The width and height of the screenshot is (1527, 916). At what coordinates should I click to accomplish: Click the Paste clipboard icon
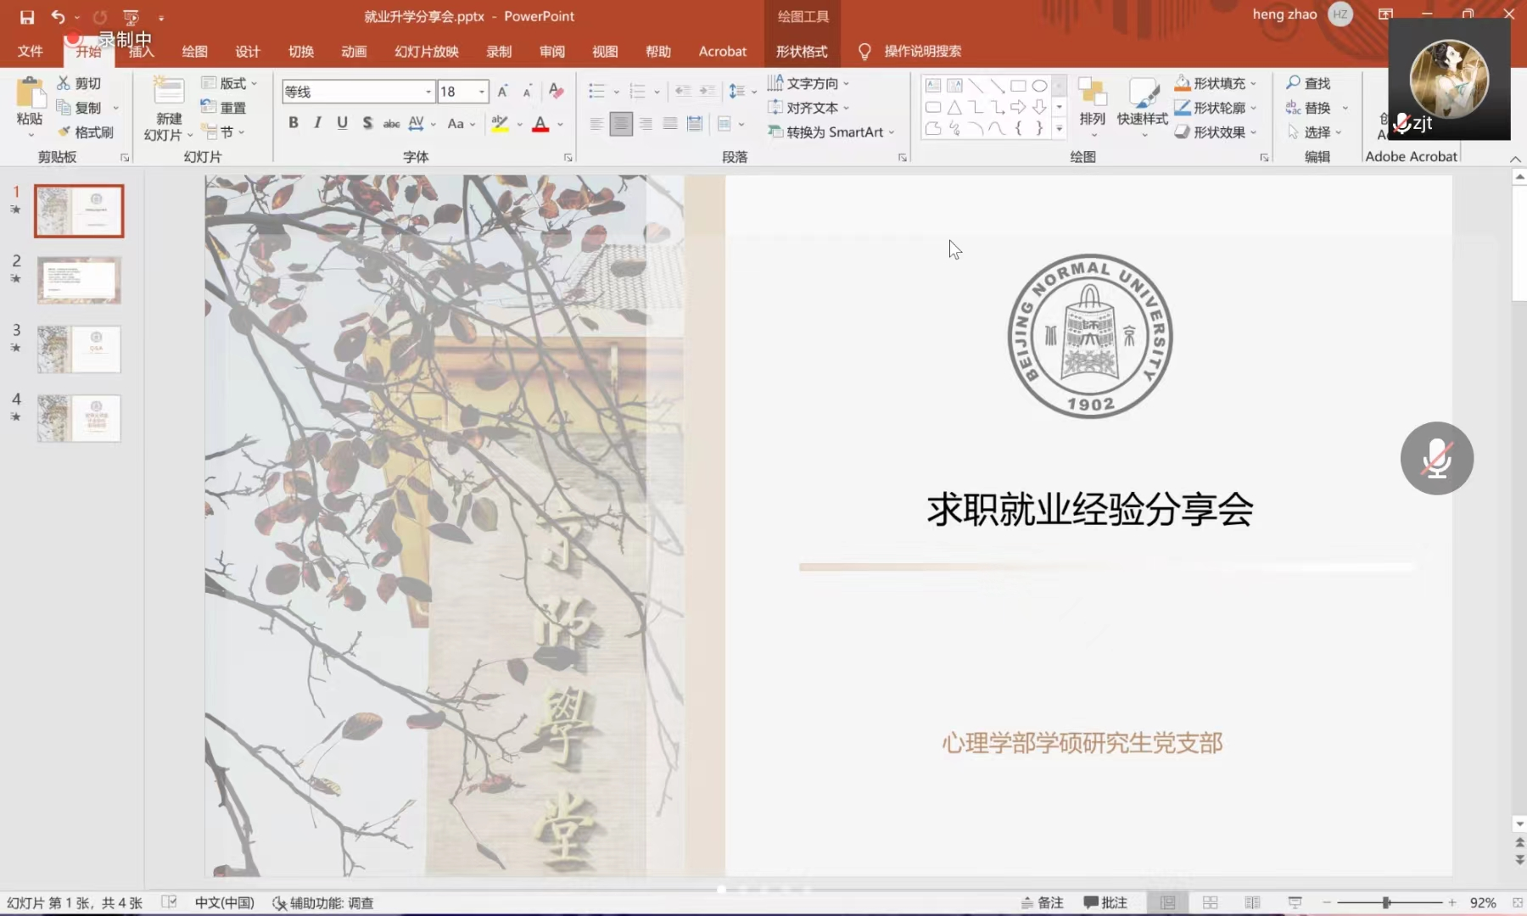click(30, 92)
